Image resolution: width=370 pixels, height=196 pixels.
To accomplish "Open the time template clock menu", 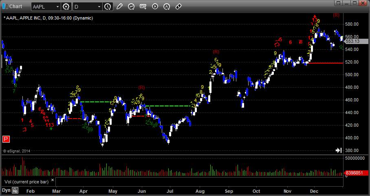I will (x=108, y=7).
